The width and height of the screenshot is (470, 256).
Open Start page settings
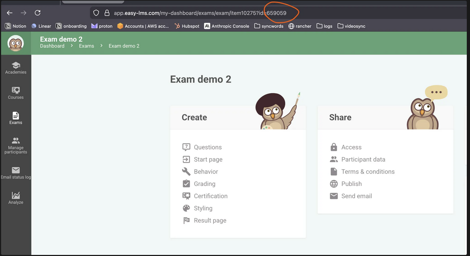(208, 159)
